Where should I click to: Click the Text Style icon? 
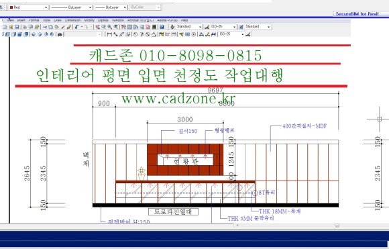coord(172,27)
